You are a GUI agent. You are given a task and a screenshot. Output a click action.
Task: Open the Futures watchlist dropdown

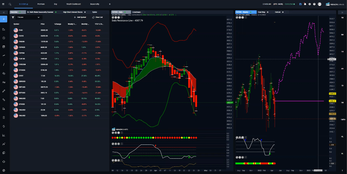click(29, 17)
